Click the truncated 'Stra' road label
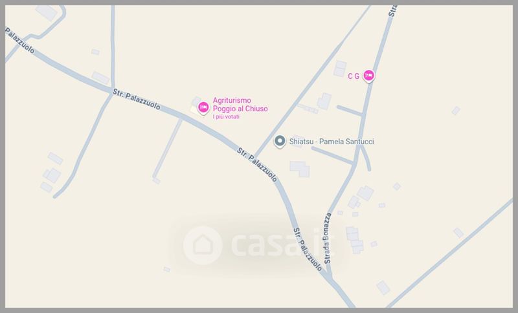 click(392, 11)
